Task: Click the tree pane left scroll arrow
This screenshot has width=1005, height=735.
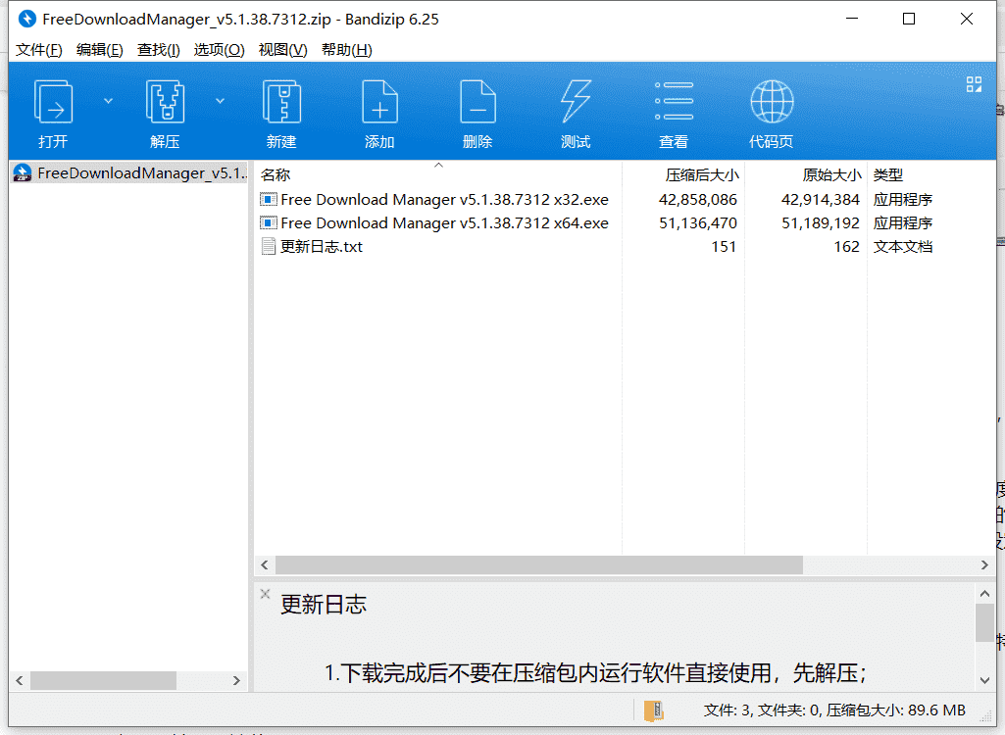Action: point(20,680)
